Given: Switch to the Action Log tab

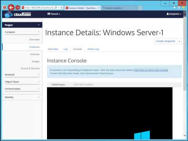Looking at the screenshot, I should tap(93, 49).
